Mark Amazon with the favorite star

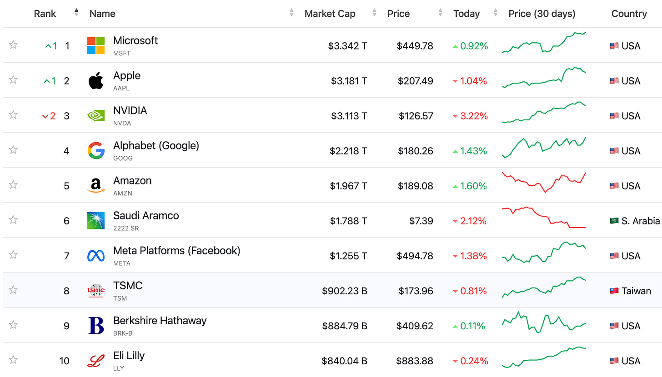pos(13,184)
